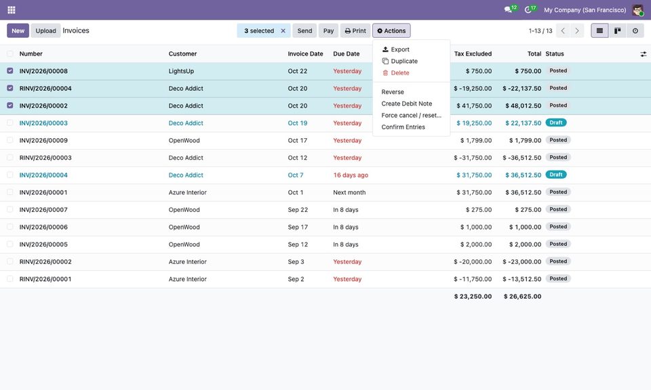Select invoice INV/2026/00003 checkbox

pyautogui.click(x=10, y=123)
